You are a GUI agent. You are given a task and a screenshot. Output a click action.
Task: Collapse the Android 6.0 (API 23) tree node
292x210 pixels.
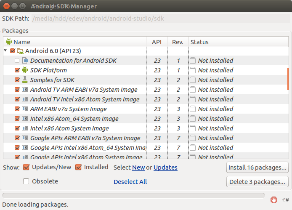(x=5, y=51)
